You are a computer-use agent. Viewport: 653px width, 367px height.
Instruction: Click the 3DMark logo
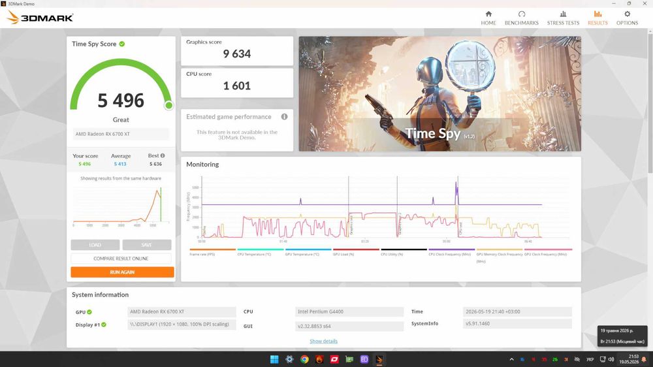pos(40,18)
